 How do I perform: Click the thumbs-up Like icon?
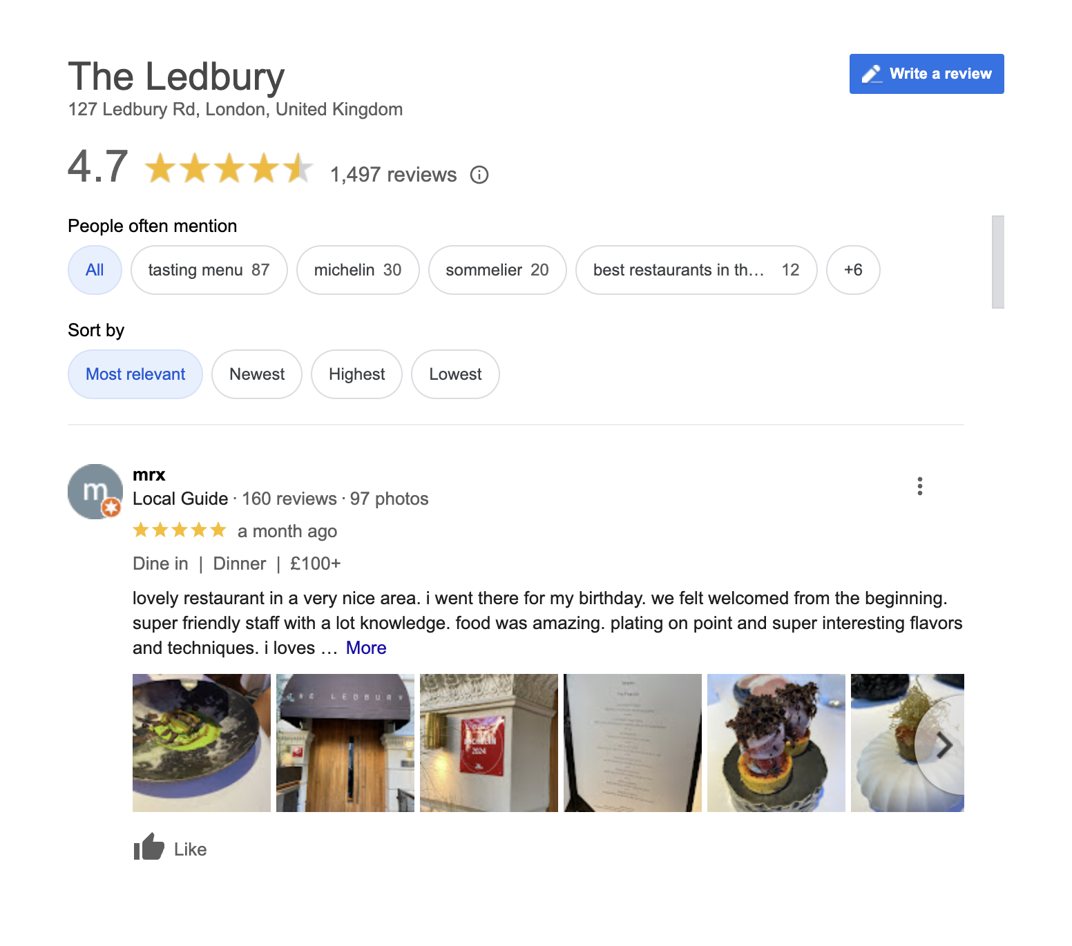[149, 847]
